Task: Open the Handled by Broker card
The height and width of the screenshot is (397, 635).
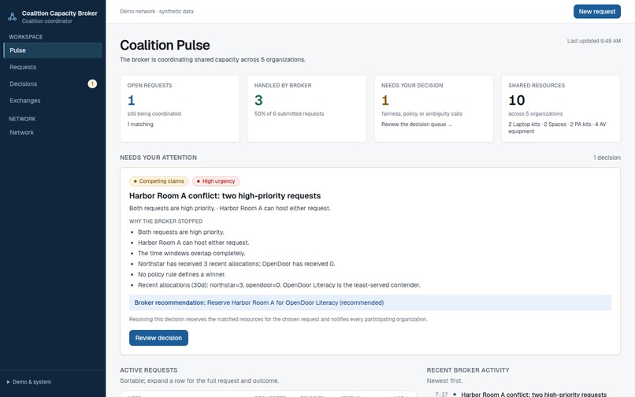Action: (x=306, y=108)
